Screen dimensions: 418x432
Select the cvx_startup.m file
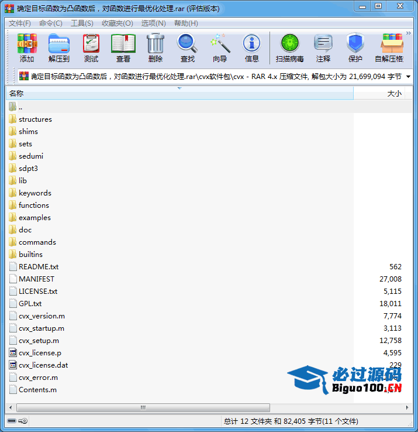42,328
